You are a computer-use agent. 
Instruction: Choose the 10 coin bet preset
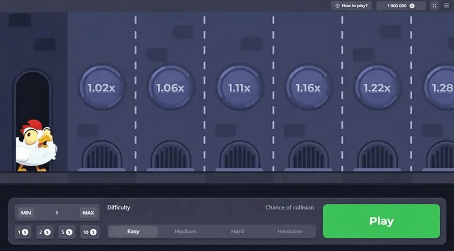pos(90,232)
